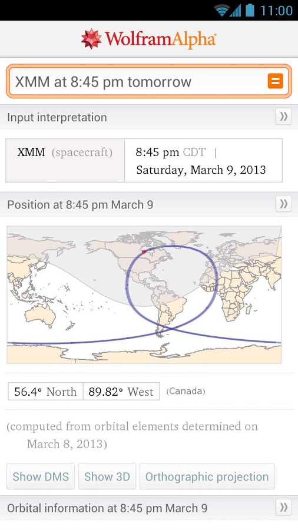The height and width of the screenshot is (530, 298).
Task: Expand the Orbital information section
Action: (x=283, y=508)
